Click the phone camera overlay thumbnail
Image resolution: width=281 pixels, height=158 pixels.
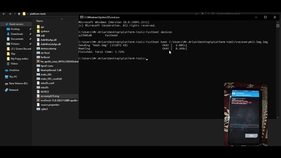pyautogui.click(x=246, y=114)
